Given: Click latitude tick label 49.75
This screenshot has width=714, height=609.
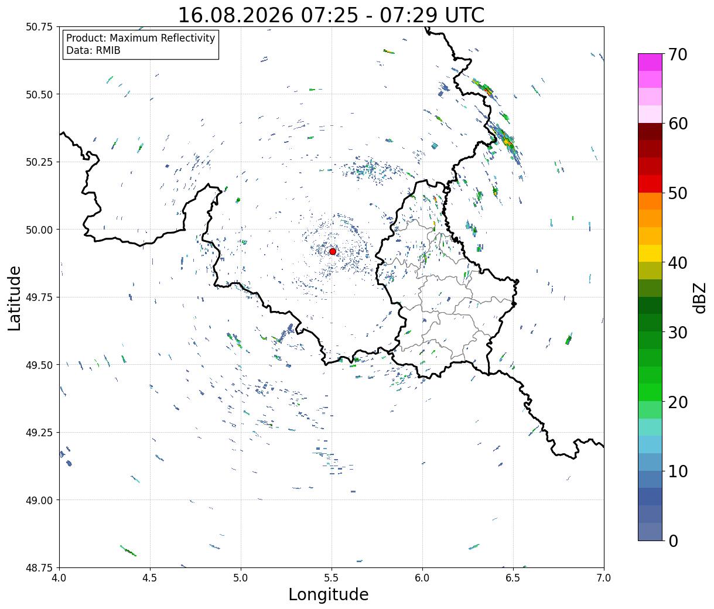Looking at the screenshot, I should pos(39,297).
